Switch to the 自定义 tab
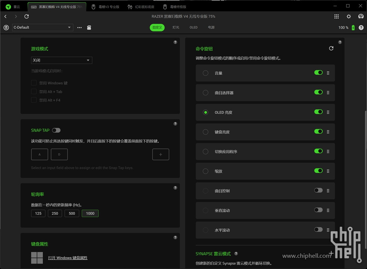 pyautogui.click(x=157, y=27)
